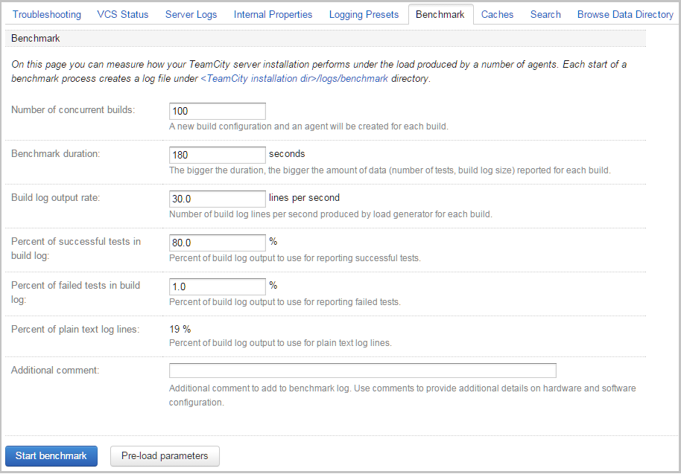Screen dimensions: 681x474
Task: Click the Percent of failed tests field
Action: (217, 286)
